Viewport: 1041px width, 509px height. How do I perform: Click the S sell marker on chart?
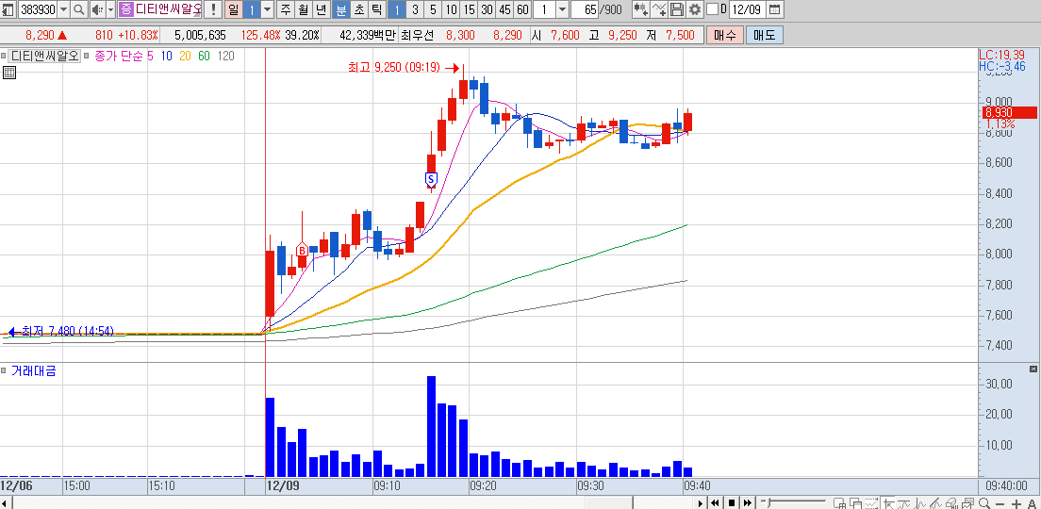(432, 178)
